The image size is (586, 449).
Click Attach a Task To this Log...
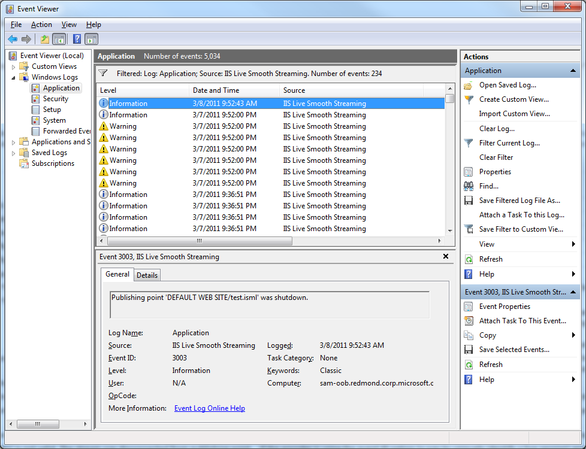522,215
